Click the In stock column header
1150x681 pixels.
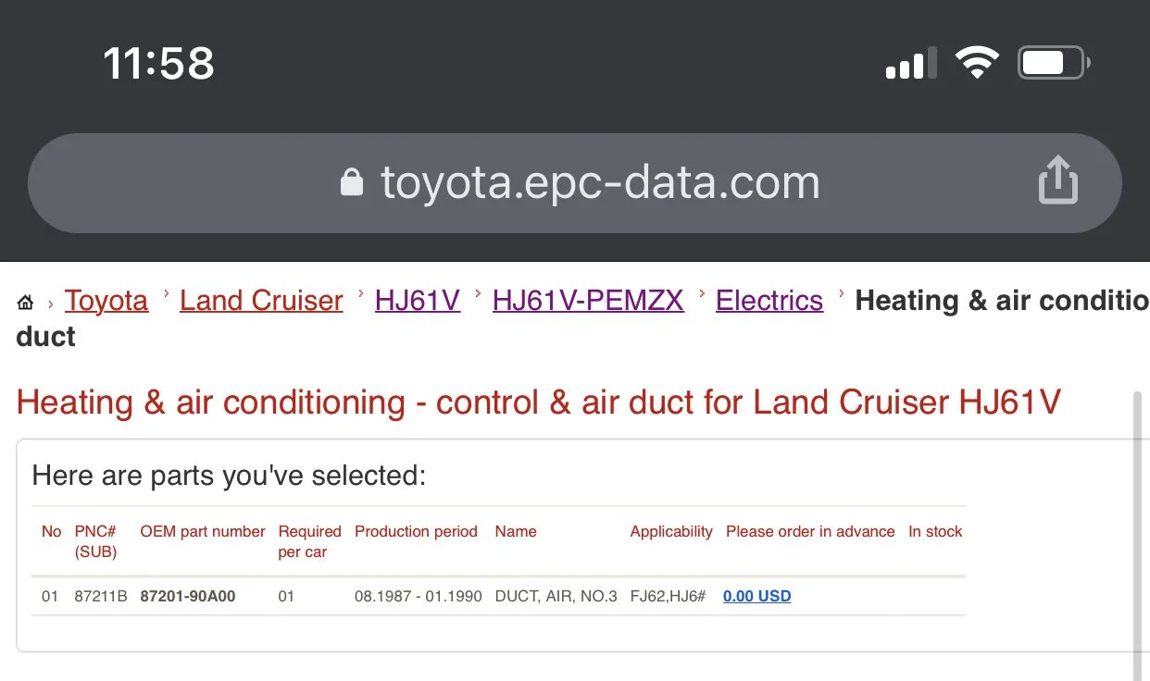935,531
